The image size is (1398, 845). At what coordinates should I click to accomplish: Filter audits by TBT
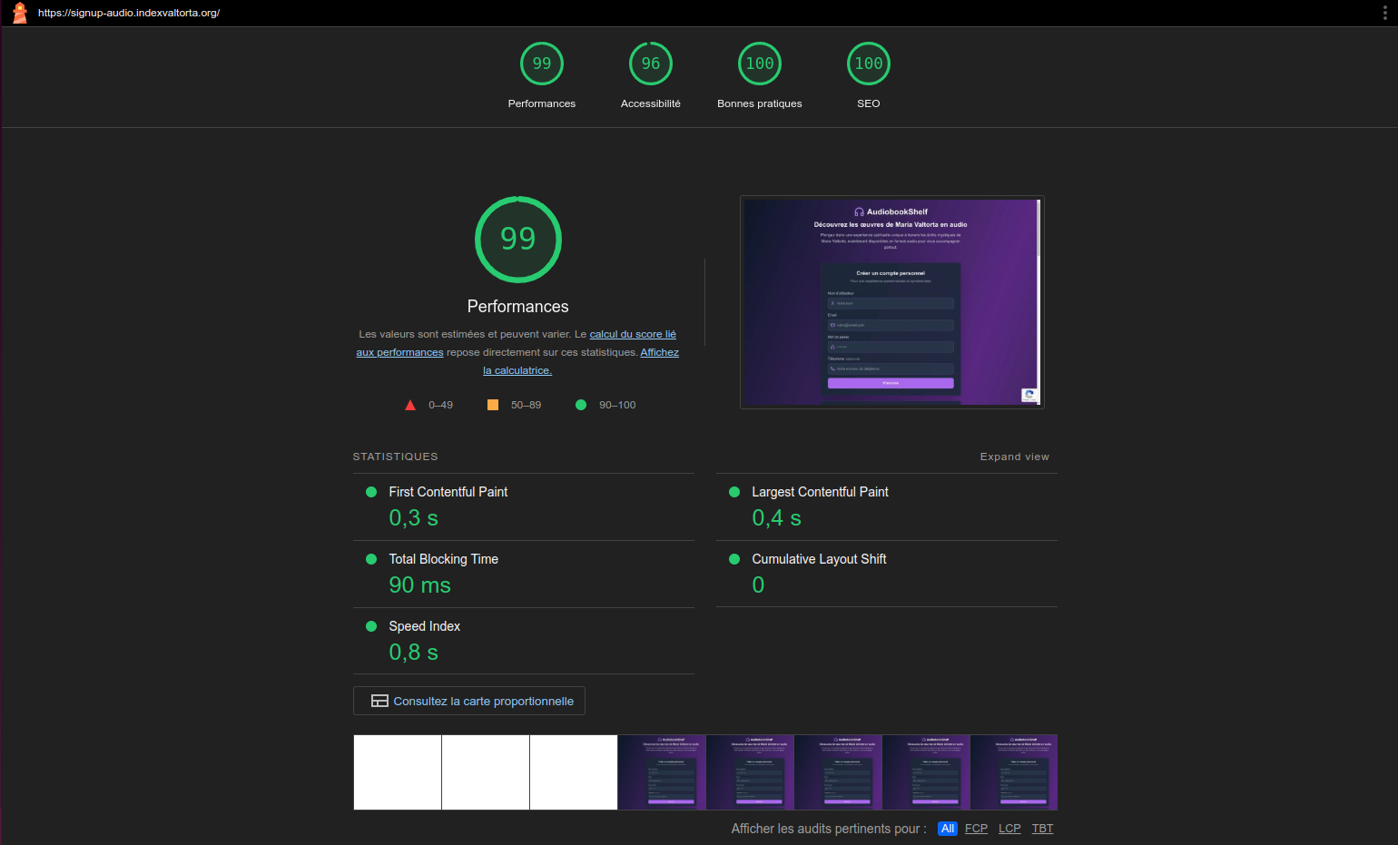tap(1042, 829)
